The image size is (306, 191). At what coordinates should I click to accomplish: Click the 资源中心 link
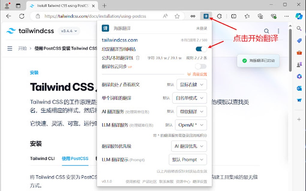click(x=183, y=181)
